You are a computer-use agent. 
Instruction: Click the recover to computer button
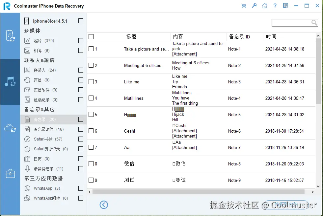[x=286, y=205]
